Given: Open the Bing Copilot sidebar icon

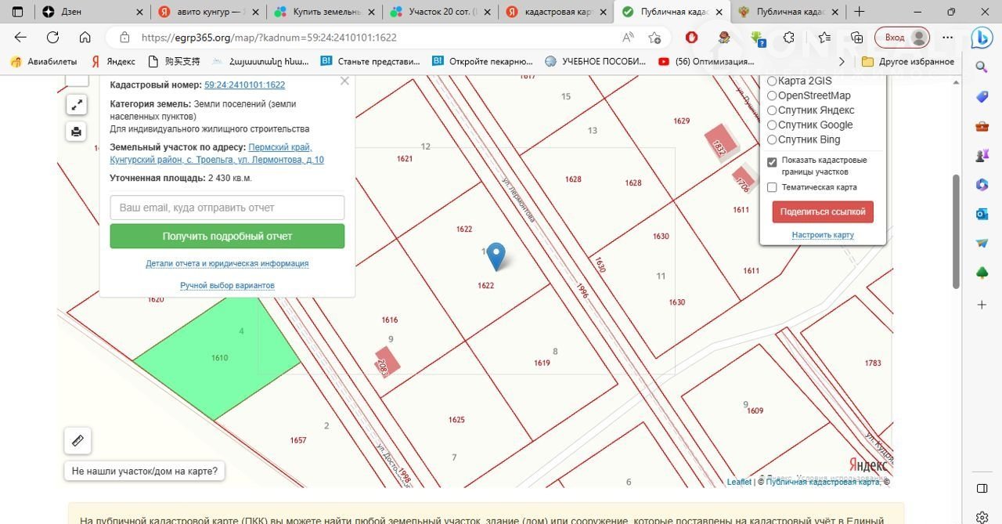Looking at the screenshot, I should click(982, 37).
